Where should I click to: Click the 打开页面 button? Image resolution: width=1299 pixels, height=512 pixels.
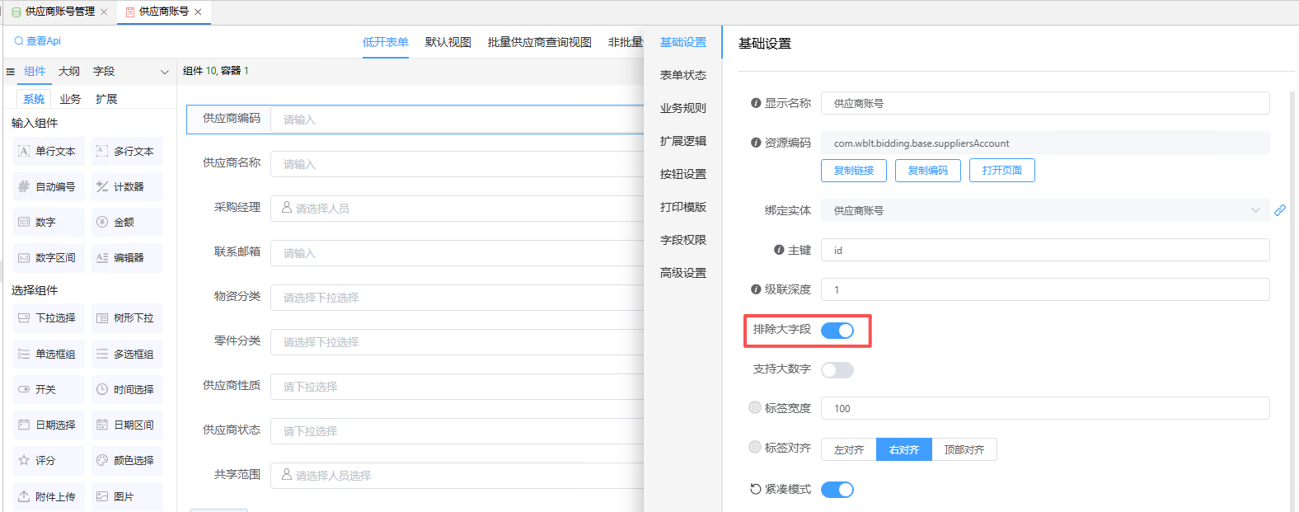(1002, 171)
